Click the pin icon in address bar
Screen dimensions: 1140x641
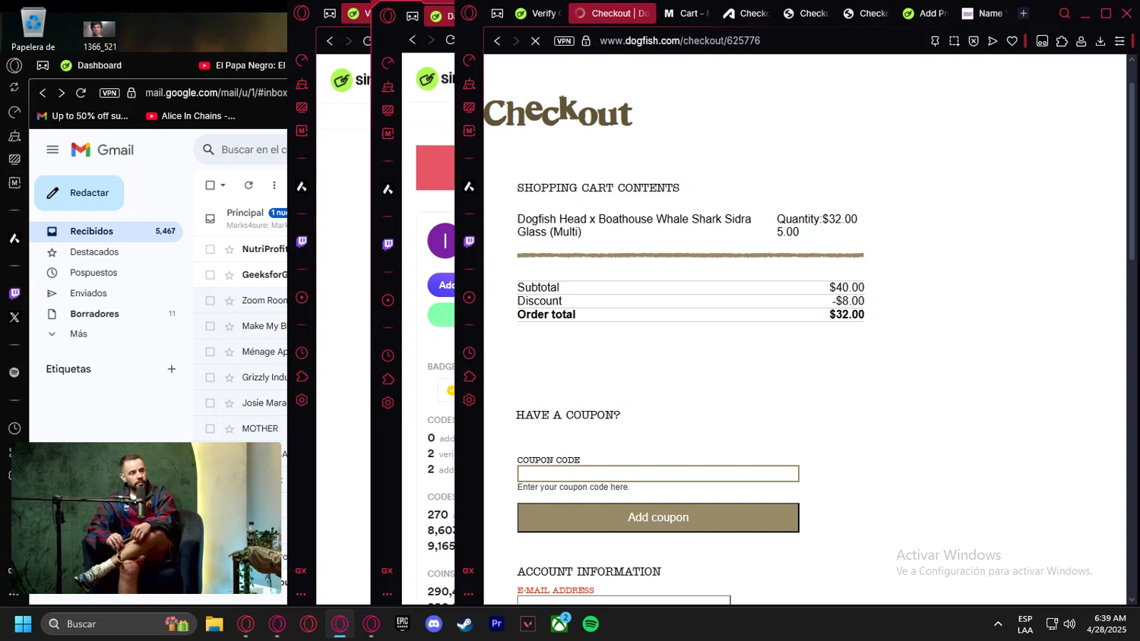(935, 41)
